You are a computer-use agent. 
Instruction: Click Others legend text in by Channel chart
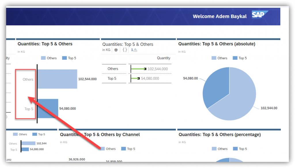[x=111, y=149]
